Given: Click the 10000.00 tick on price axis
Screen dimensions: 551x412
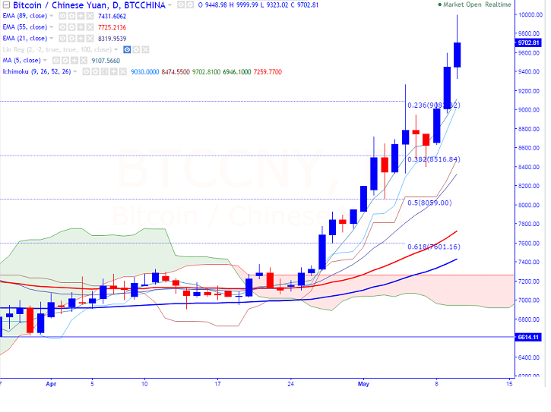Looking at the screenshot, I should 530,14.
